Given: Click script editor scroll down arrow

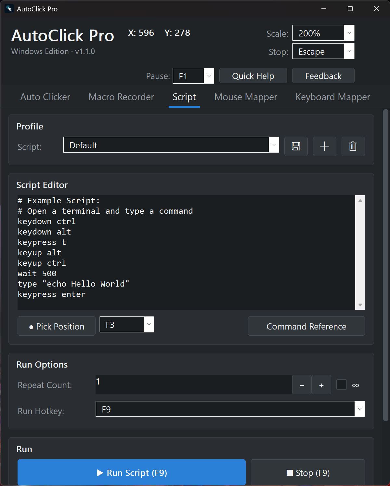Looking at the screenshot, I should (x=360, y=305).
